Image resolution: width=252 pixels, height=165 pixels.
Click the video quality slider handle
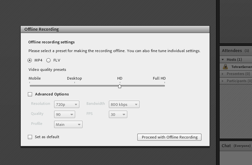[120, 86]
